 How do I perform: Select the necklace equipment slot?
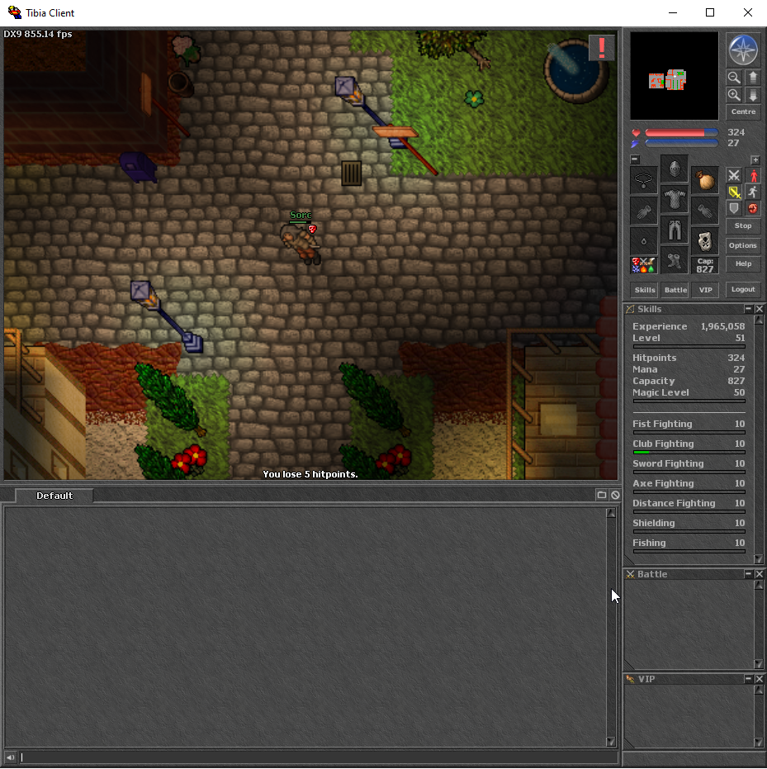pos(643,180)
